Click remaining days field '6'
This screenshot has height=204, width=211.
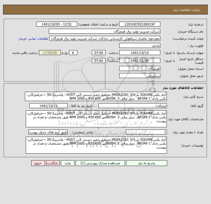click(73, 53)
